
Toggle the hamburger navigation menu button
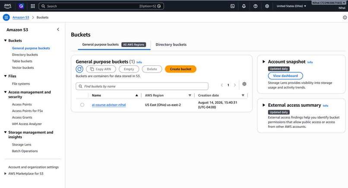tap(6, 17)
